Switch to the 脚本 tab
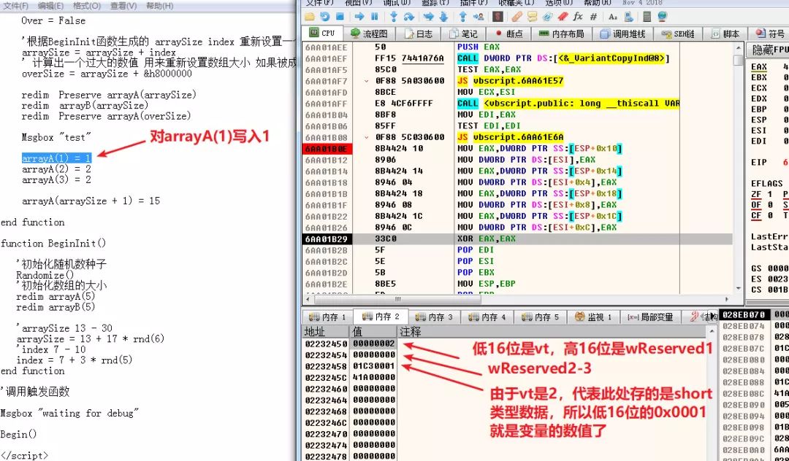Screen dimensions: 789x461 point(725,34)
